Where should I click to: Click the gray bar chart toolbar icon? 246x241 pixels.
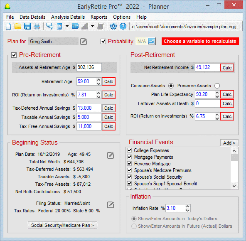click(85, 26)
